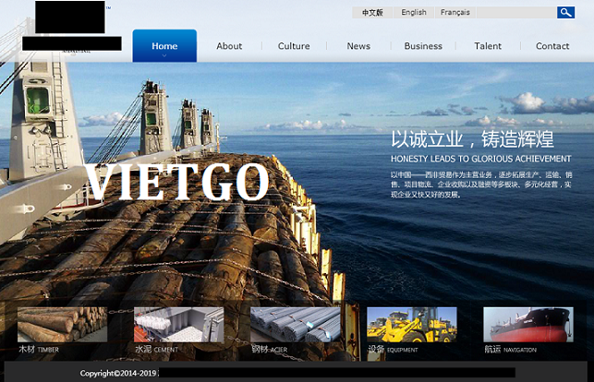The width and height of the screenshot is (594, 382).
Task: Open the Navigation ship thumbnail
Action: (x=528, y=325)
